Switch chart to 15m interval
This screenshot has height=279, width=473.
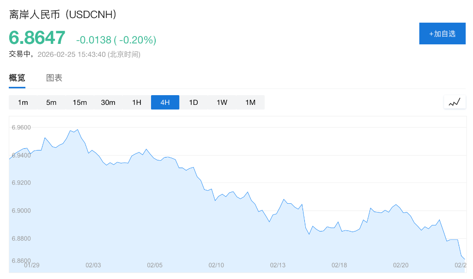(x=80, y=103)
